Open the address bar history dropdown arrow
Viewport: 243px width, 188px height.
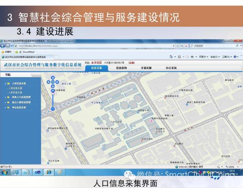point(174,46)
